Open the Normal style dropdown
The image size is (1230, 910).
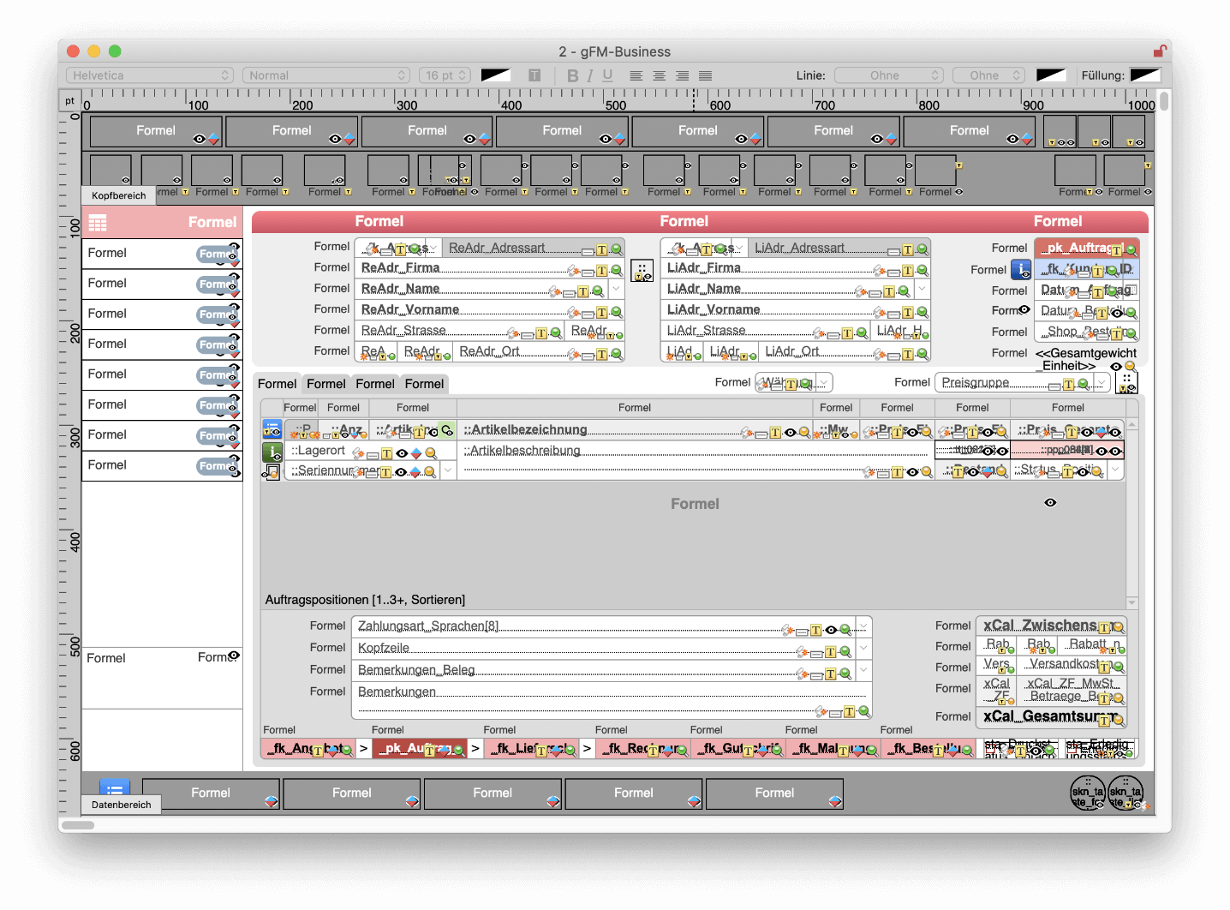[325, 75]
